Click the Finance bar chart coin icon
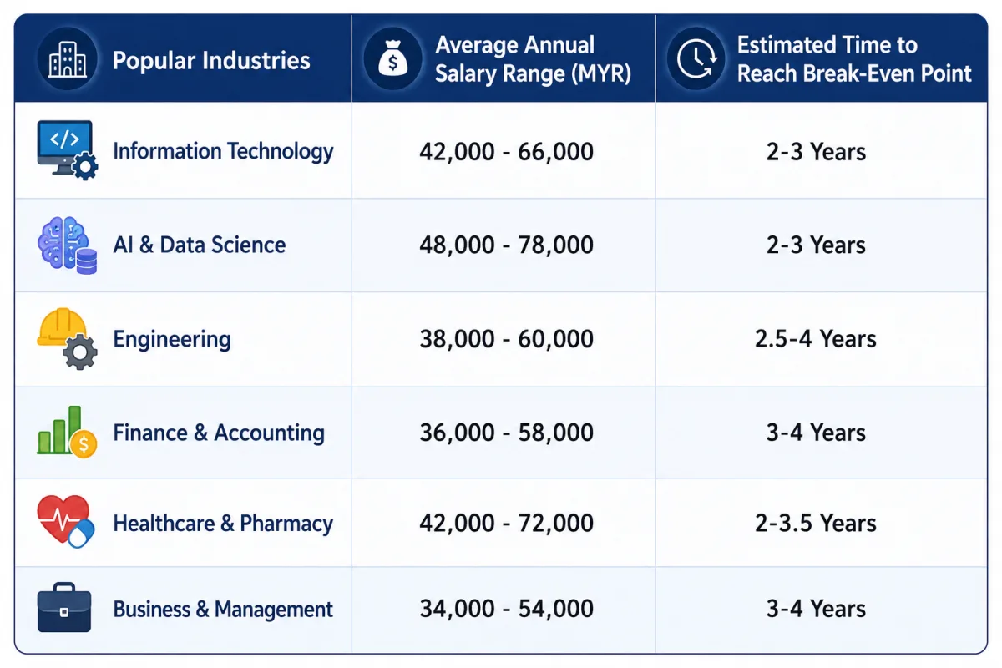This screenshot has height=668, width=1002. tap(67, 433)
